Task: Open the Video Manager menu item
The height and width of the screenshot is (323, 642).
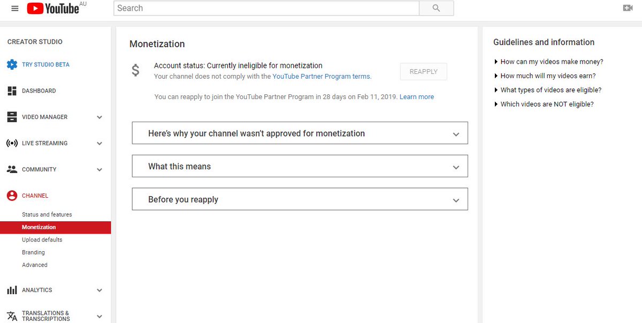Action: (45, 117)
